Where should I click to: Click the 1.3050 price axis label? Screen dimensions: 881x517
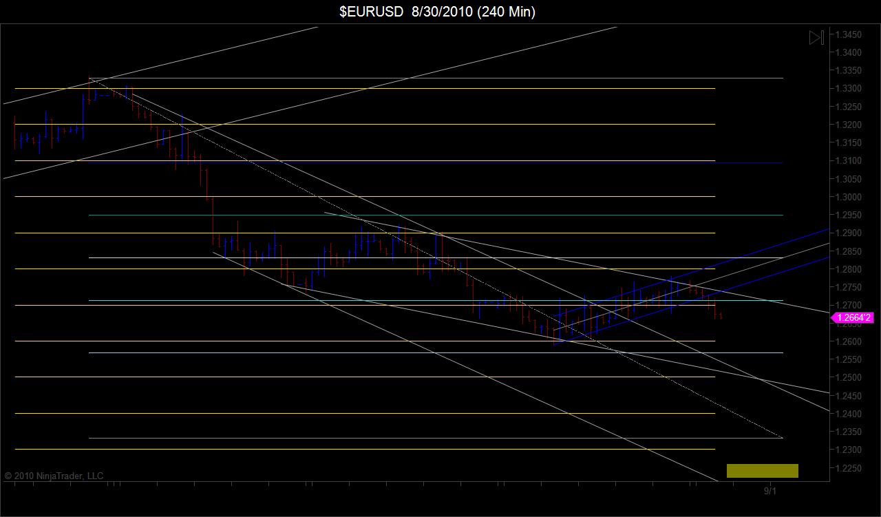(x=849, y=179)
